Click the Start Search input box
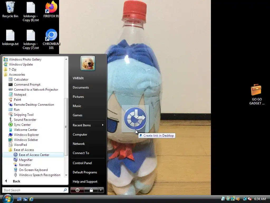The width and height of the screenshot is (270, 203). pos(33,190)
